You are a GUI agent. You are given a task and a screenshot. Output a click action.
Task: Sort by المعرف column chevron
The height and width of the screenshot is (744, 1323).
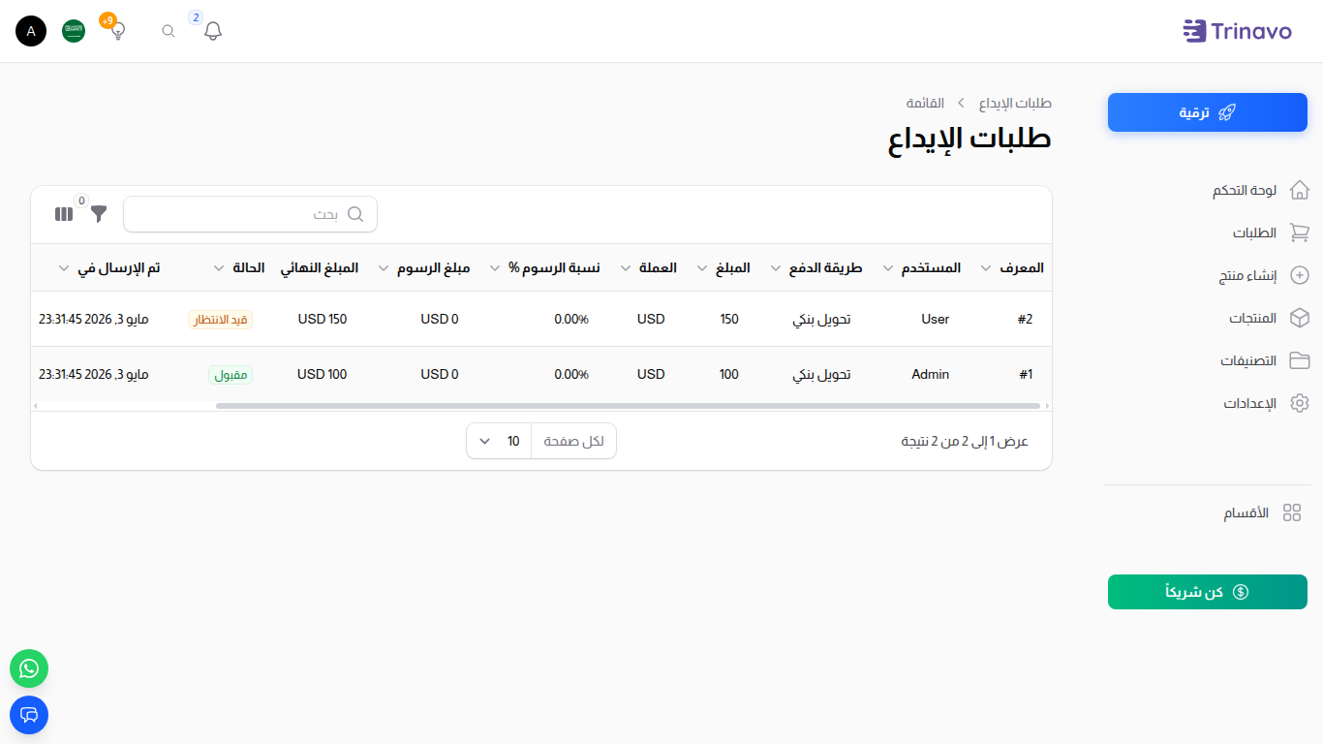click(x=986, y=268)
